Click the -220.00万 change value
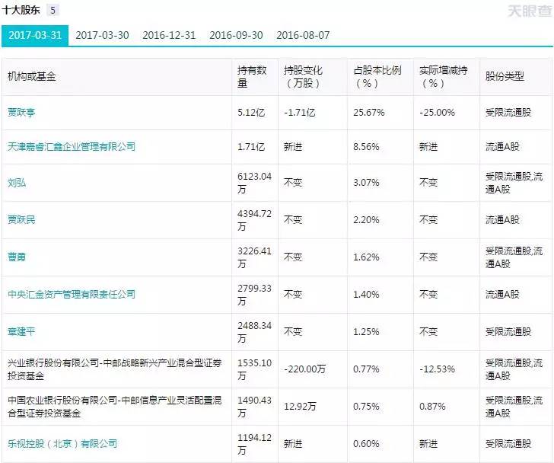Viewport: 554px width, 463px height. [304, 369]
